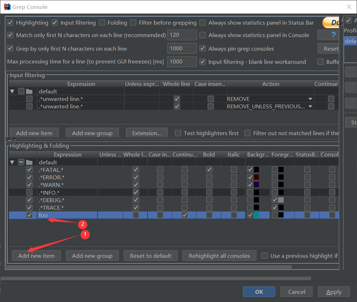Open the REMOVE action dropdown

(310, 99)
